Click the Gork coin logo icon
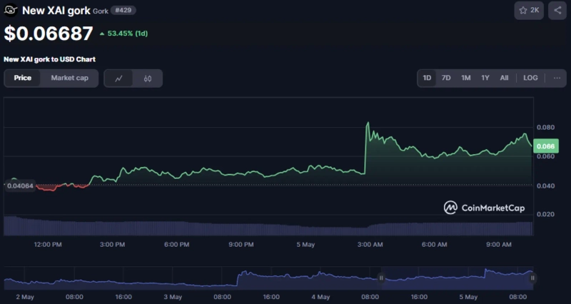 click(x=11, y=10)
